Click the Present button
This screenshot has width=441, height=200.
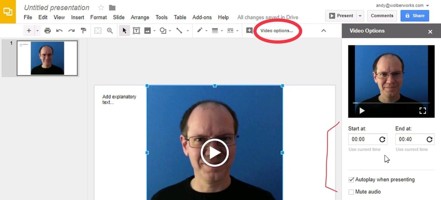[x=341, y=16]
